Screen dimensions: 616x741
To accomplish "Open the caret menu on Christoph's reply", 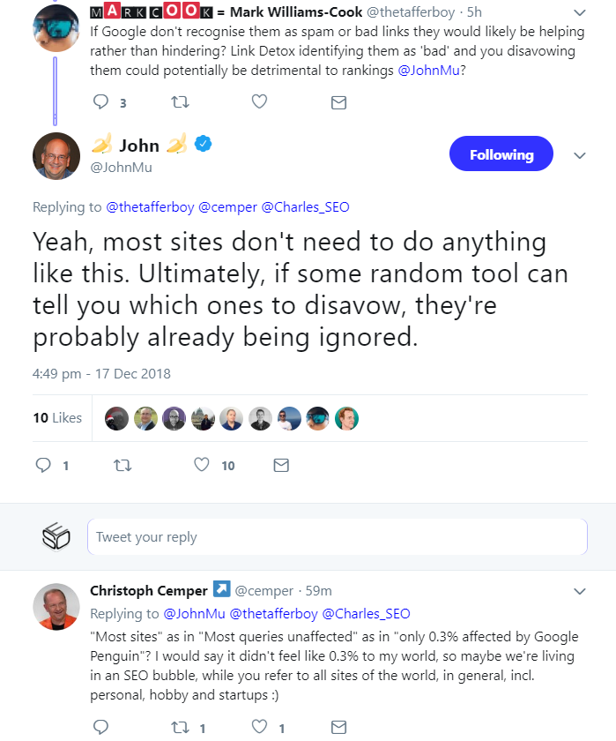I will (579, 591).
